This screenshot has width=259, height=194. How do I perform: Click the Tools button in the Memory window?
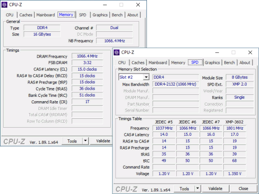[x=72, y=141]
